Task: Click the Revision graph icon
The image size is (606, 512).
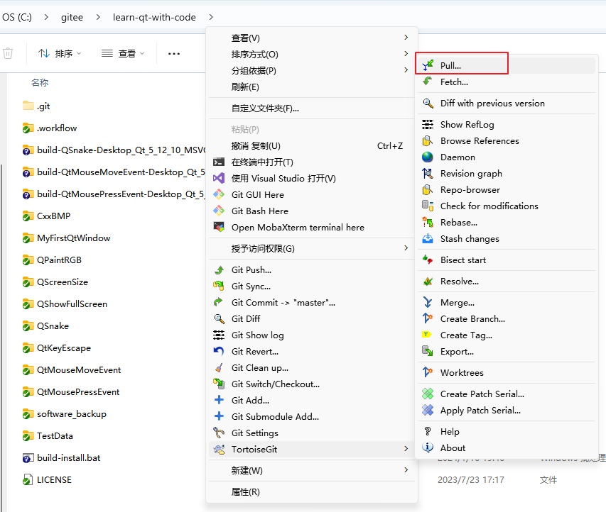Action: pos(428,173)
